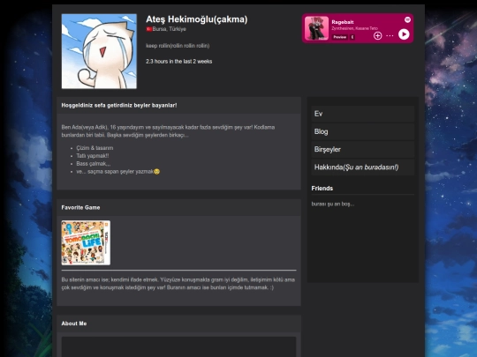The width and height of the screenshot is (477, 357).
Task: Click the keep rollin status line
Action: point(178,46)
